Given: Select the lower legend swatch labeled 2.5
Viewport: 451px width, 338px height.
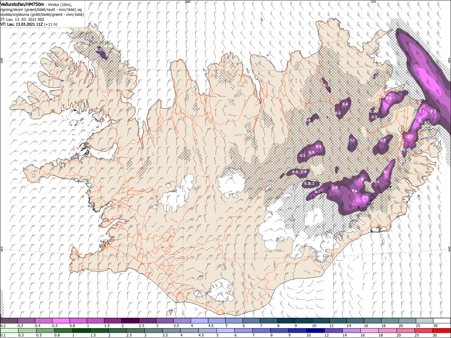Looking at the screenshot, I should tap(135, 330).
